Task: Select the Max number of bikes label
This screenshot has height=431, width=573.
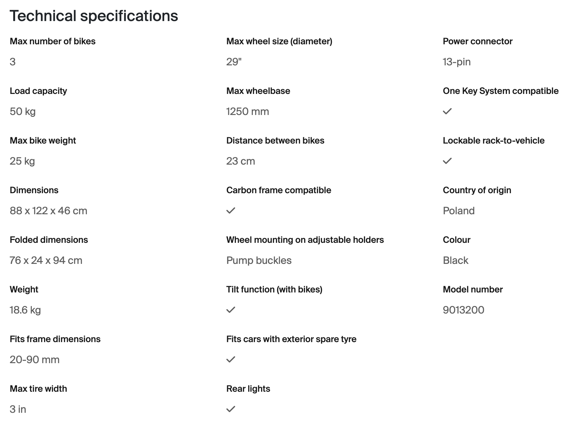Action: 53,41
